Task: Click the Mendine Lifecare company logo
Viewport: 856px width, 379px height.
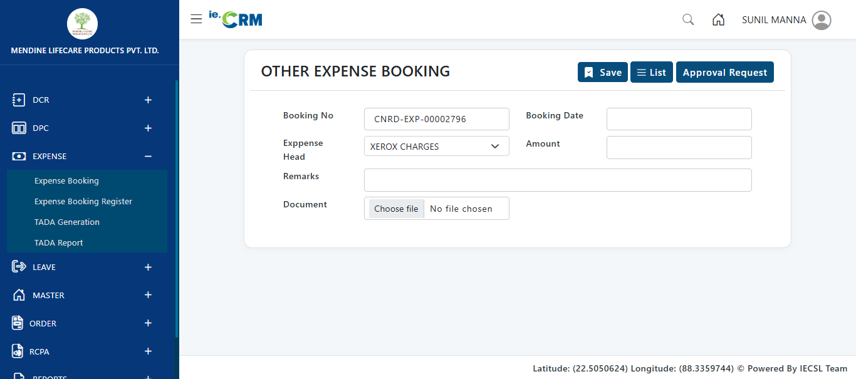Action: click(x=82, y=24)
